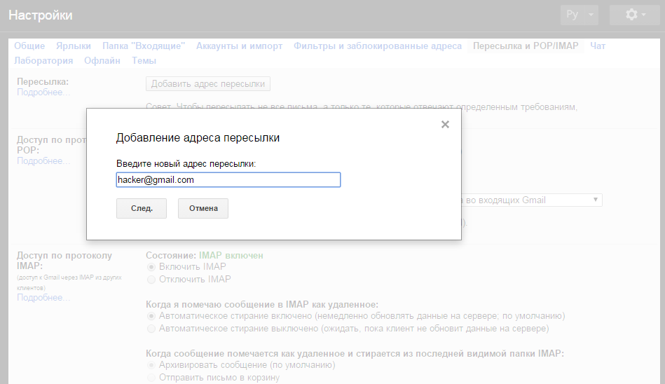The width and height of the screenshot is (665, 384).
Task: Select Отправить письмо в корзину option
Action: [151, 378]
